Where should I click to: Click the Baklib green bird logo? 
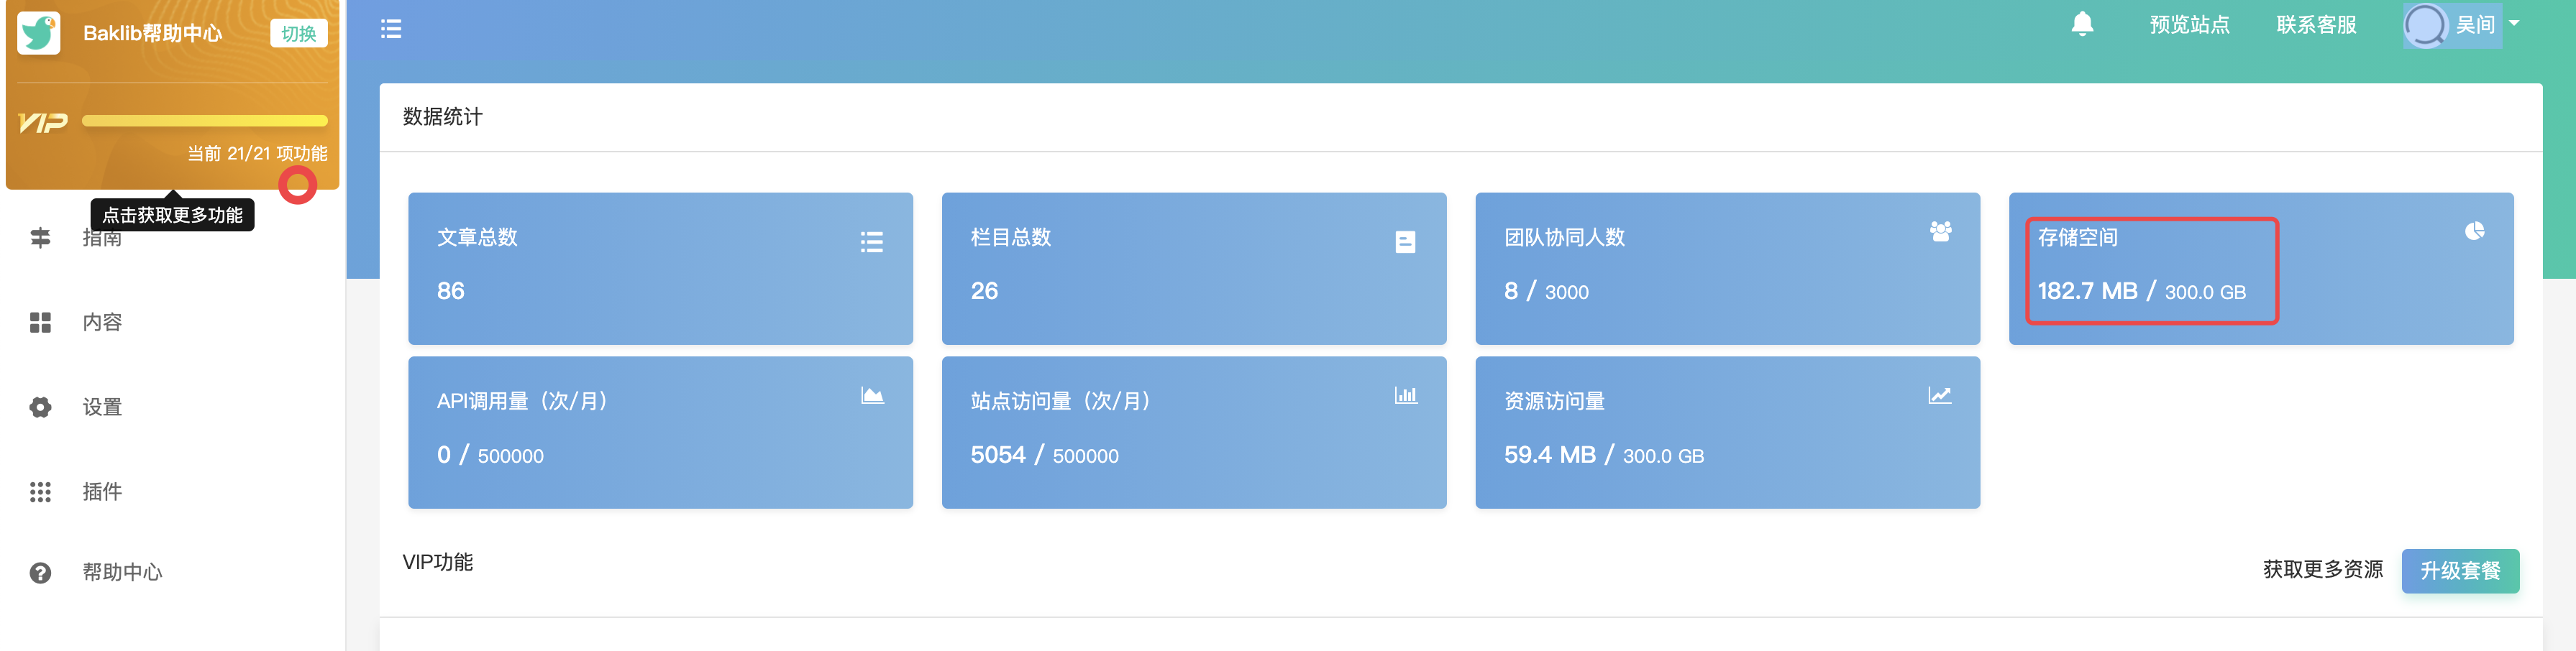tap(39, 33)
